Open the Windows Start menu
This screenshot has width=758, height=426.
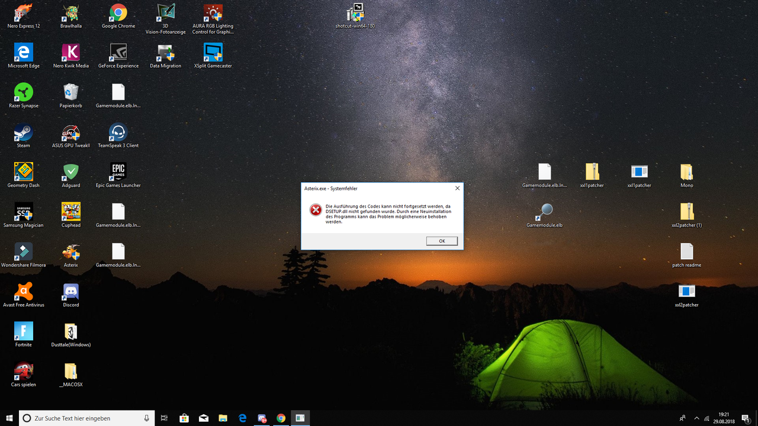(9, 418)
